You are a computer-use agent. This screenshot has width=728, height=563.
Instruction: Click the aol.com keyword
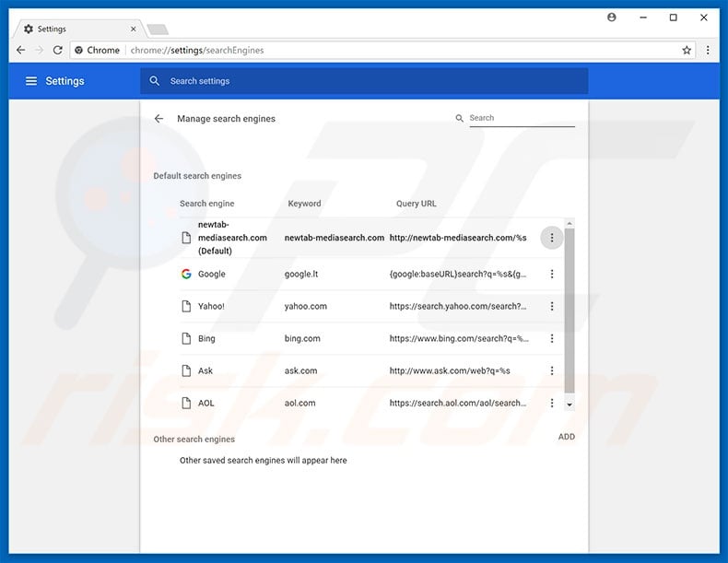pyautogui.click(x=299, y=403)
